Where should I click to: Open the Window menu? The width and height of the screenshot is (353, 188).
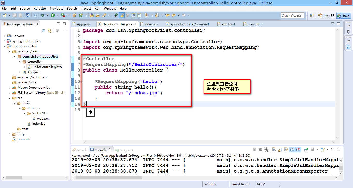(x=110, y=8)
